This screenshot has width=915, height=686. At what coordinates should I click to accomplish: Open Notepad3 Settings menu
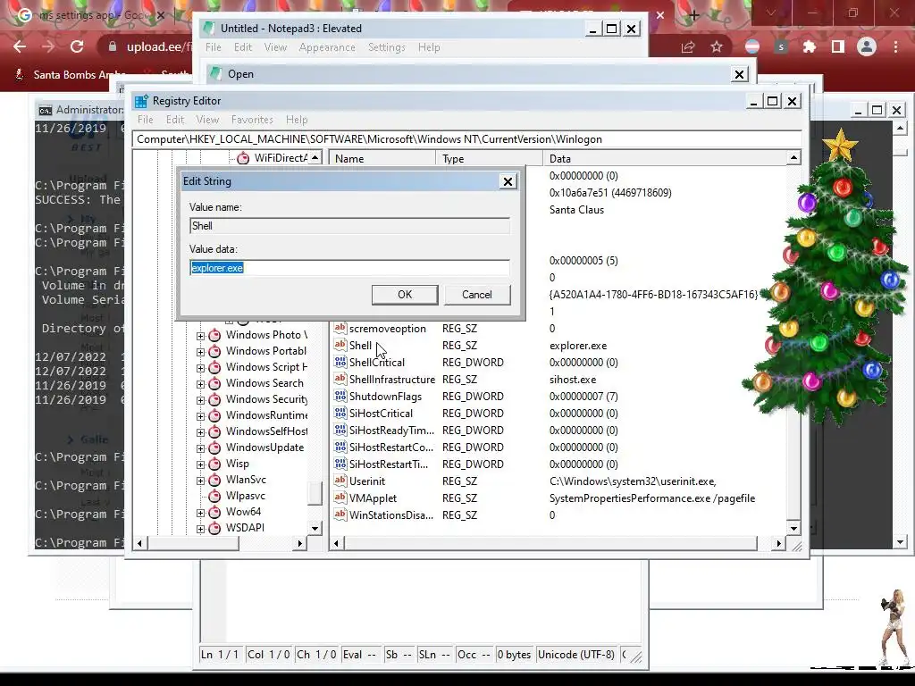pos(386,48)
